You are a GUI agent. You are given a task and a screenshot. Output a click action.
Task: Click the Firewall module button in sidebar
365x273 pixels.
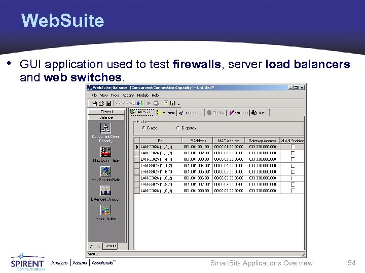coord(106,112)
